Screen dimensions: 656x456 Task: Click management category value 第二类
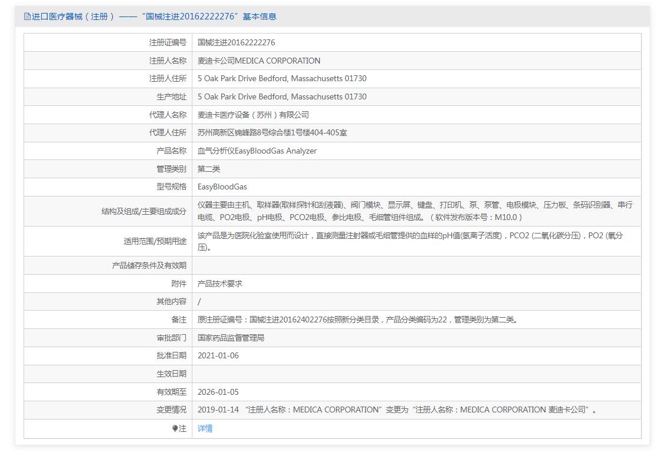pos(209,169)
